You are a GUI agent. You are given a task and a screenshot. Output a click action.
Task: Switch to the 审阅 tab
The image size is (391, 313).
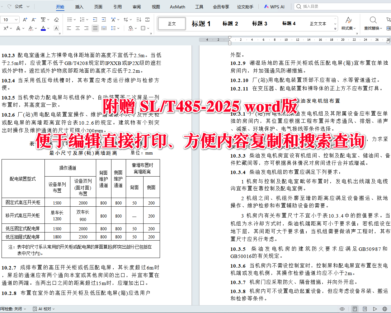[x=137, y=7]
